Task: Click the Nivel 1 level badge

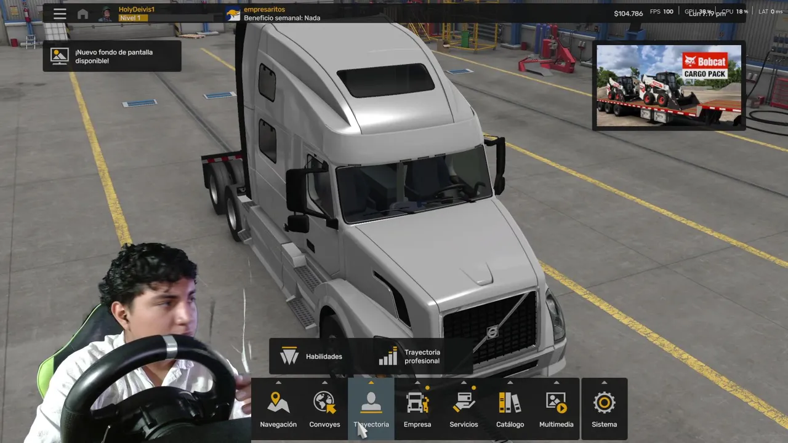Action: point(133,18)
